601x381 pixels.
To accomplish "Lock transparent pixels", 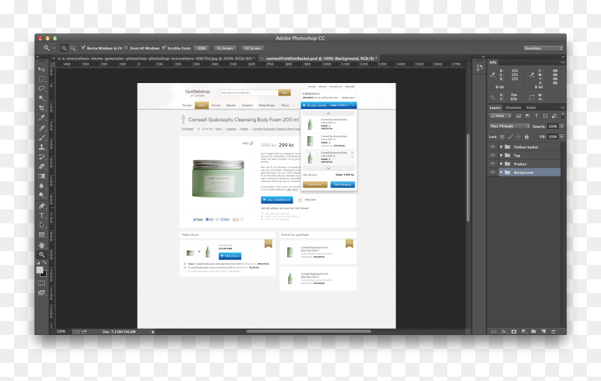I will (x=502, y=137).
